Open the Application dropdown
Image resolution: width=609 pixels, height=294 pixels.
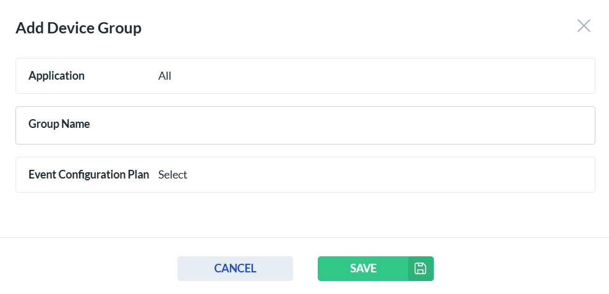point(371,76)
